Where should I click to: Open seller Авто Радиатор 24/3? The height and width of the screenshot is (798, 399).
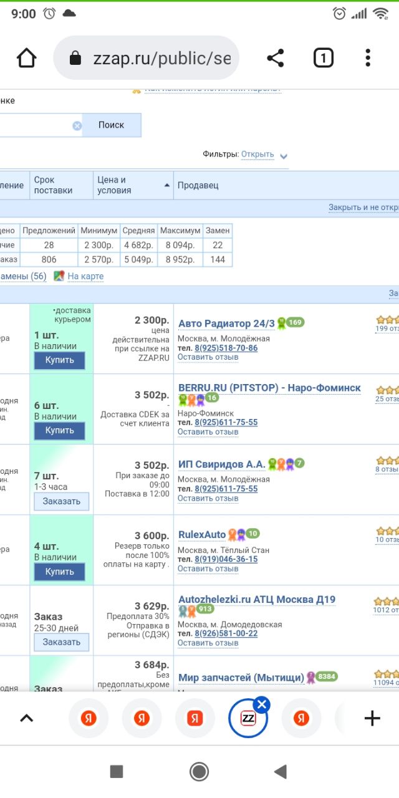click(226, 324)
